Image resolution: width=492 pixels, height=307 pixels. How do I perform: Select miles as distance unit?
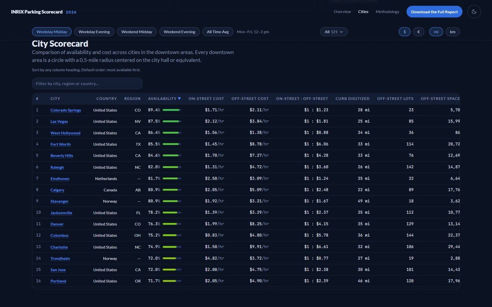click(x=436, y=32)
